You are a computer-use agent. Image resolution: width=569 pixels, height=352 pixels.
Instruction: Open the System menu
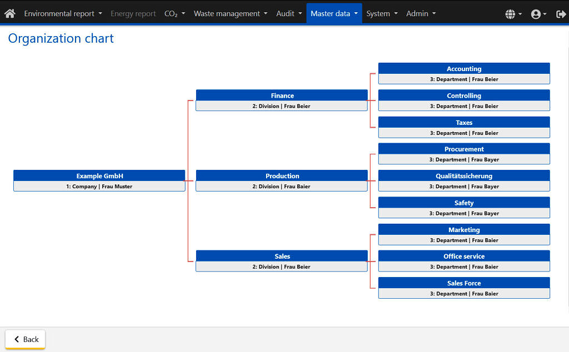click(382, 13)
